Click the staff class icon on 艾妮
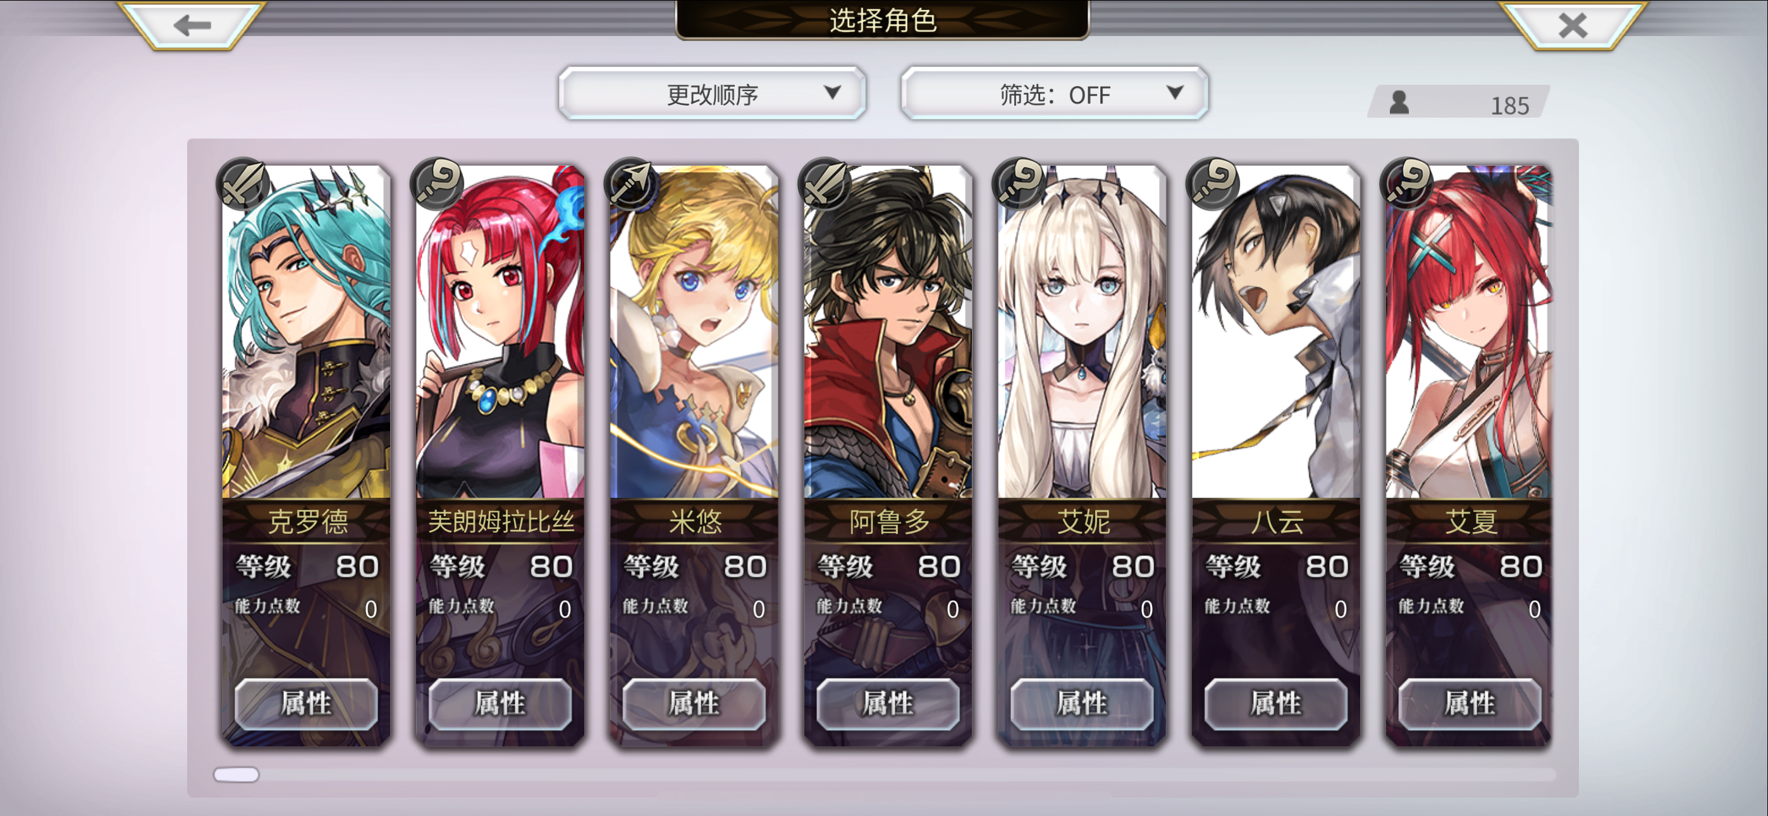The height and width of the screenshot is (816, 1768). pyautogui.click(x=1019, y=183)
